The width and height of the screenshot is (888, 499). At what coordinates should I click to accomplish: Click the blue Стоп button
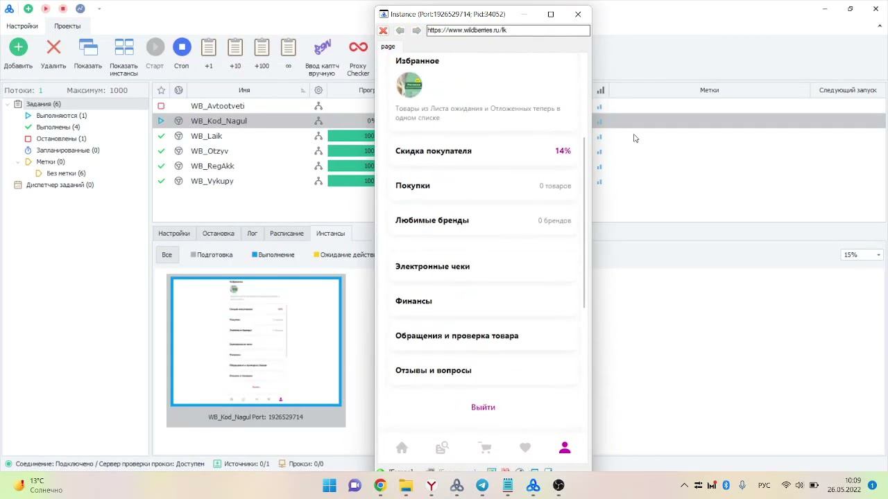[182, 47]
